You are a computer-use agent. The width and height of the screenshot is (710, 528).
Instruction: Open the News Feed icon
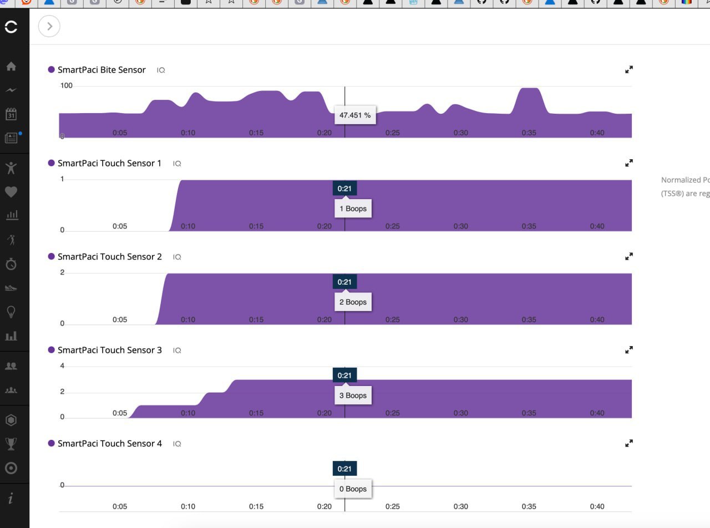tap(11, 138)
